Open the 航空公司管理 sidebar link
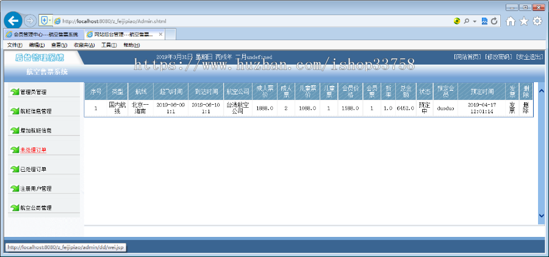549x257 pixels. 36,208
